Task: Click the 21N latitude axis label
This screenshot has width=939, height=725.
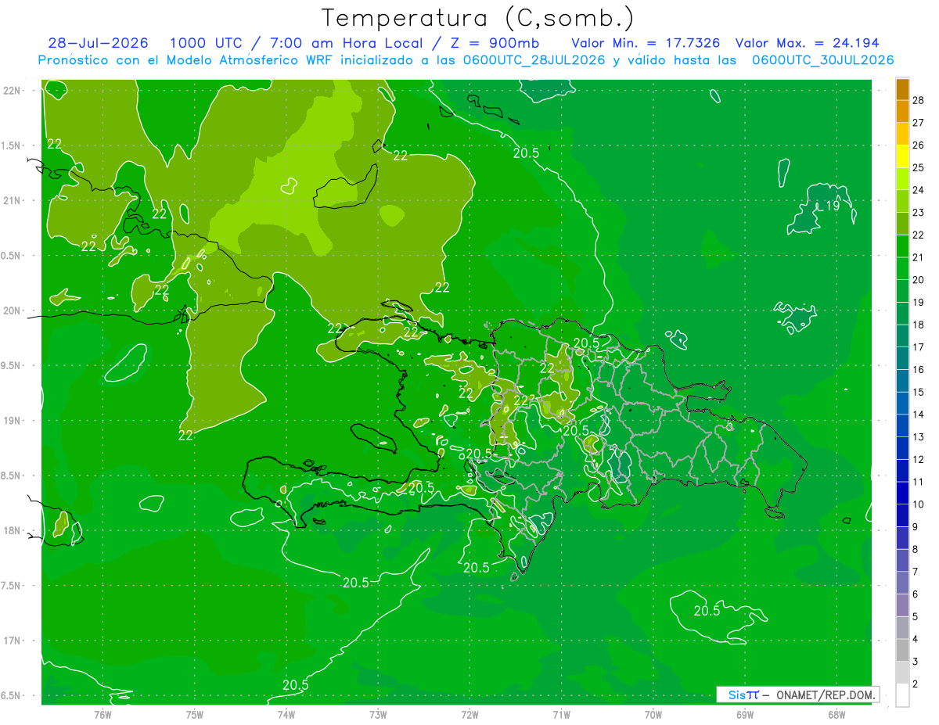Action: coord(11,200)
